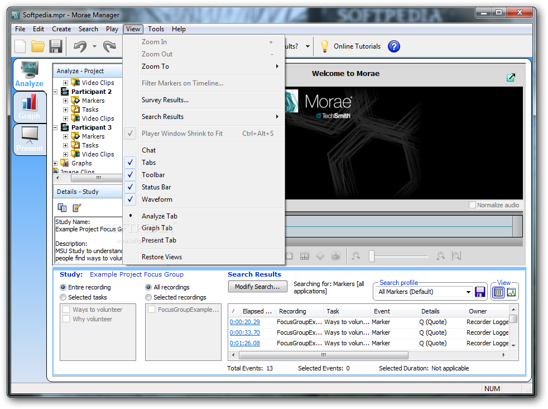Click the lightbulb Online Tutorials icon
This screenshot has height=409, width=548.
(325, 46)
